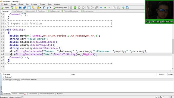Switch to the MoAverage.mq4 file tab
174x98 pixels.
click(87, 11)
